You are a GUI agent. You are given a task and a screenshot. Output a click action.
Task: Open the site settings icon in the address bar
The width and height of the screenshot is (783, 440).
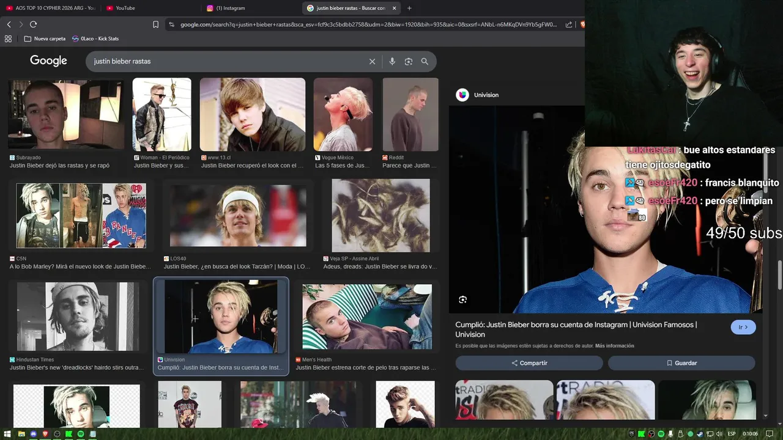pyautogui.click(x=171, y=24)
